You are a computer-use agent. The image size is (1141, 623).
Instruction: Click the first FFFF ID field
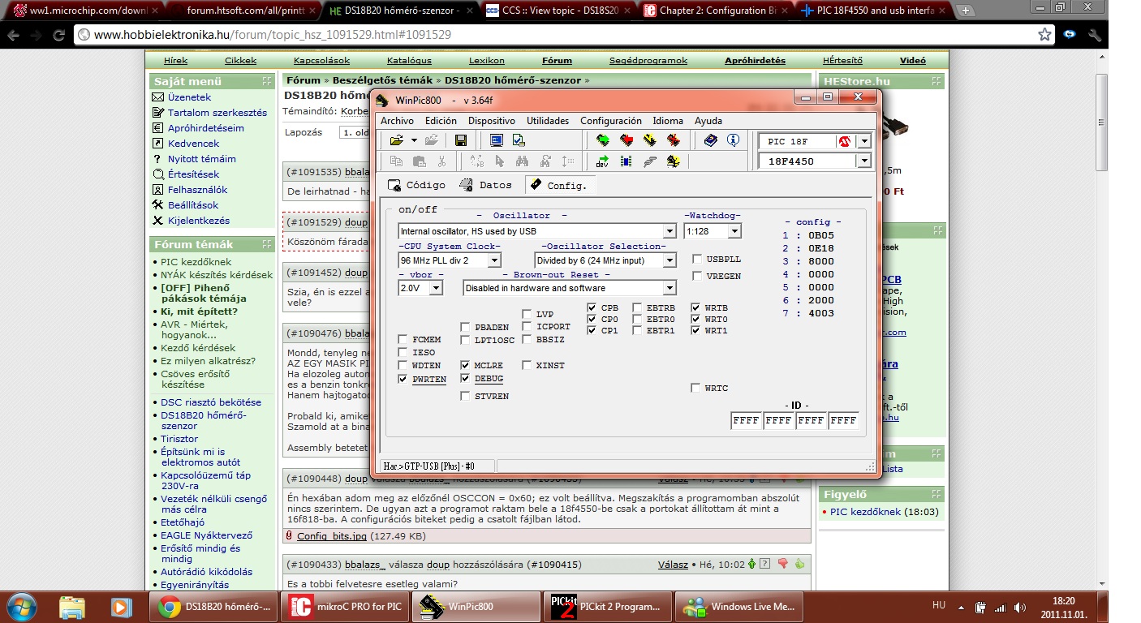[746, 420]
